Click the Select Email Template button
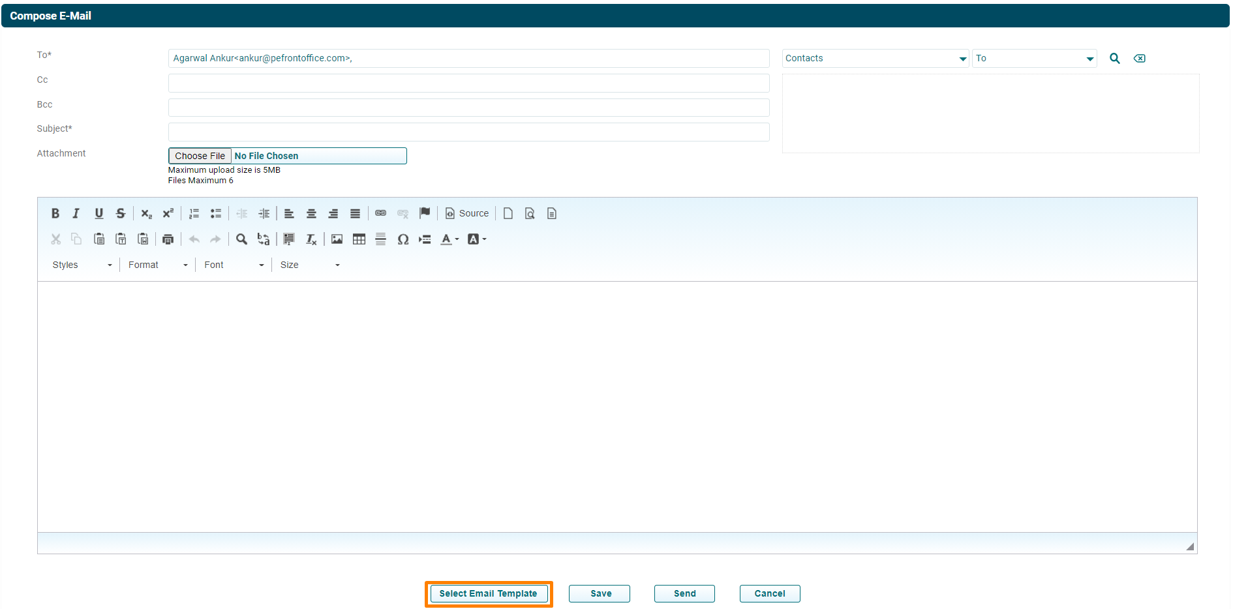 point(488,593)
